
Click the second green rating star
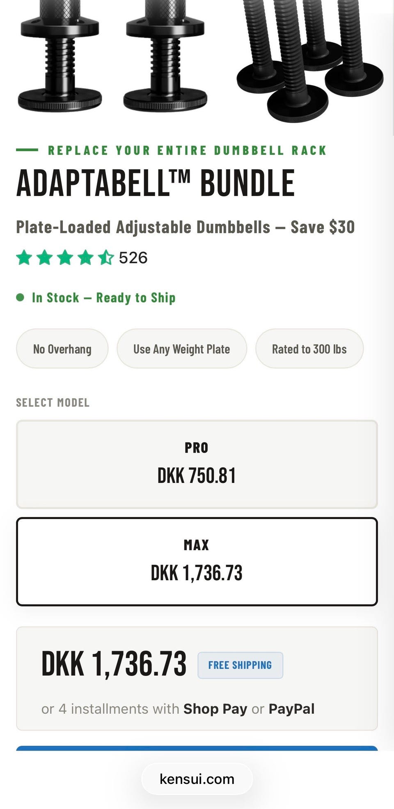(x=45, y=258)
